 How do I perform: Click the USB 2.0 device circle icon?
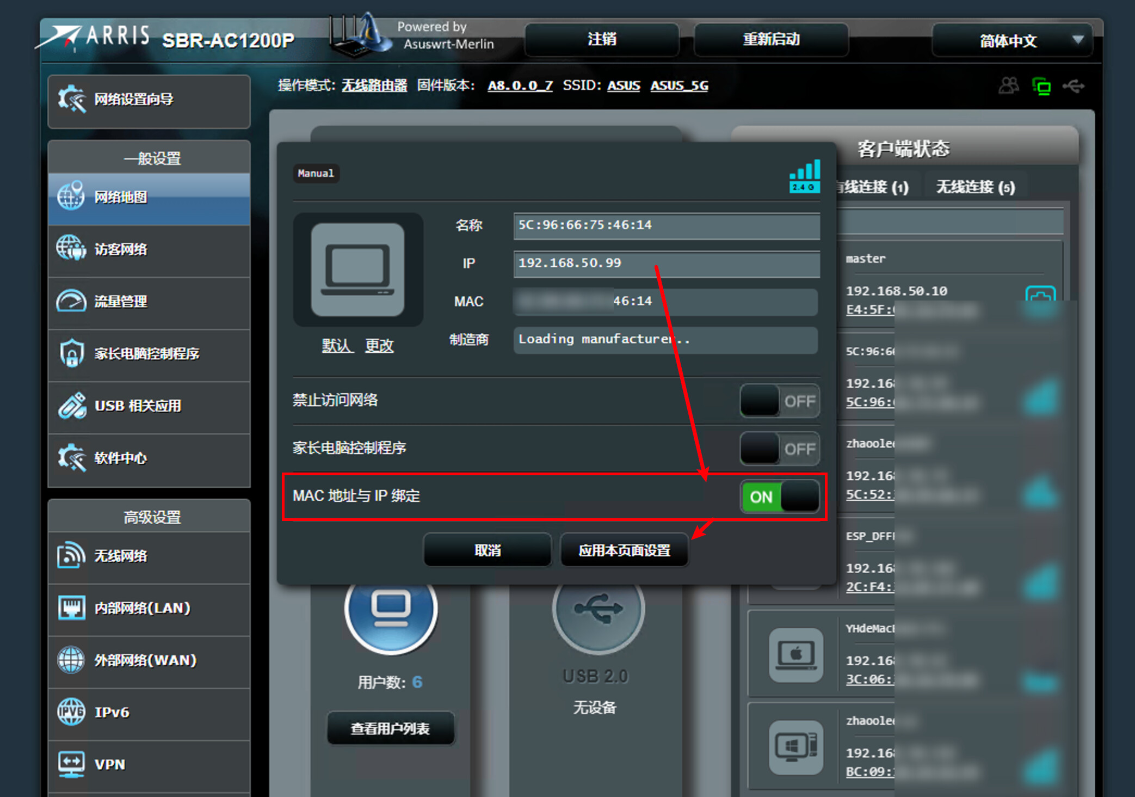599,609
